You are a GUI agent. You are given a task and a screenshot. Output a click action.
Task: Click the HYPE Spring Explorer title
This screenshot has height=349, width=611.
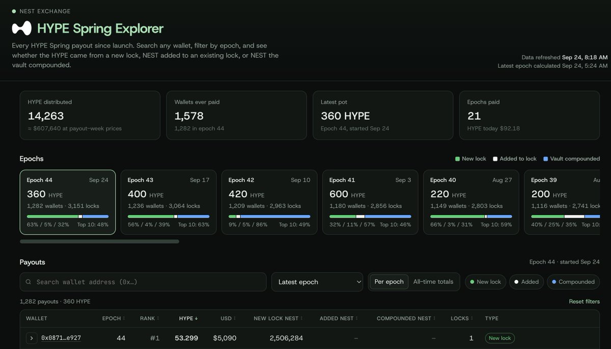click(100, 28)
